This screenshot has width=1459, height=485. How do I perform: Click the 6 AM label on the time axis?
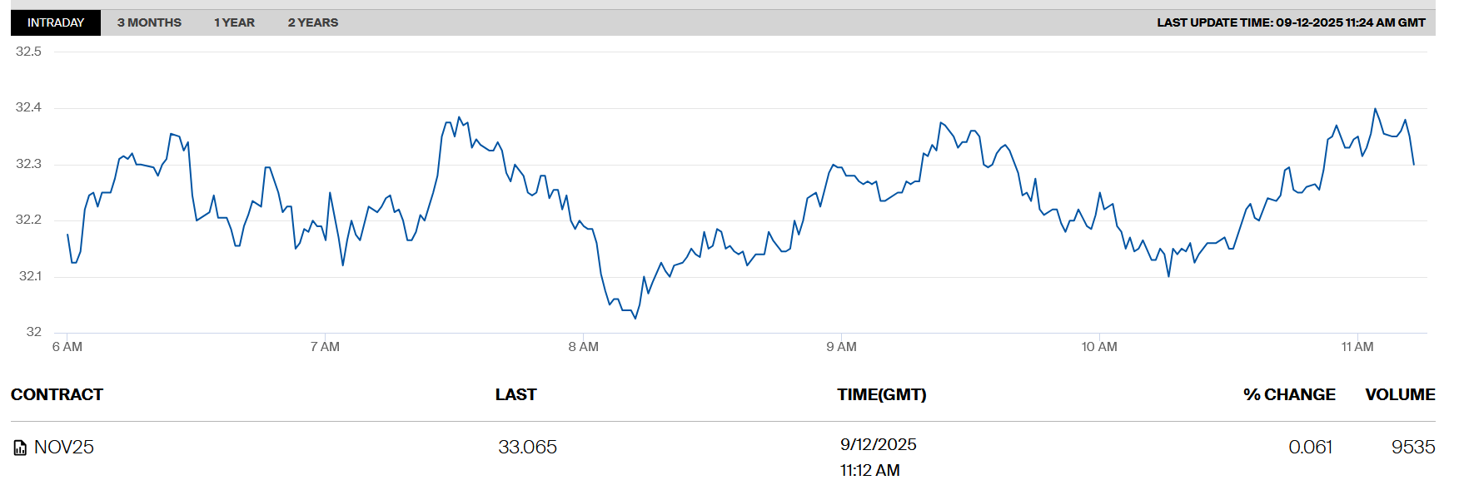pos(67,347)
